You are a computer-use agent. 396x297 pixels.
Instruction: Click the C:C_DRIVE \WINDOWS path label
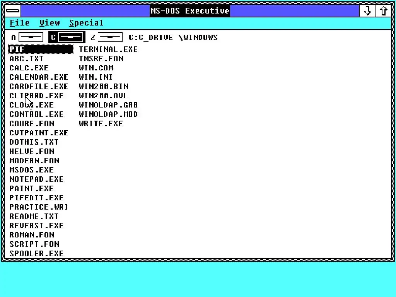point(173,38)
